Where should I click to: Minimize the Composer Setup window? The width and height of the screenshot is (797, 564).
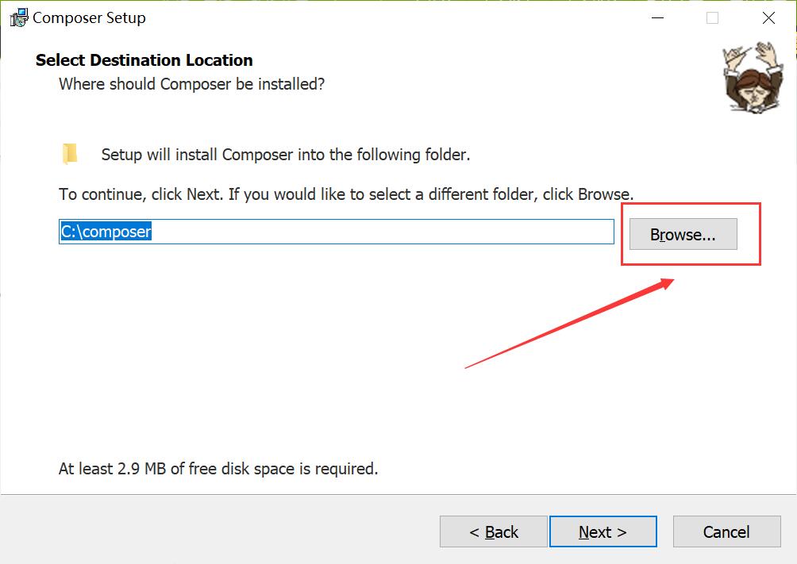tap(658, 17)
